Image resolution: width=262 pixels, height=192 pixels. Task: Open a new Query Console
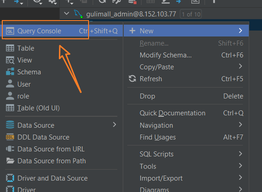[x=61, y=31]
